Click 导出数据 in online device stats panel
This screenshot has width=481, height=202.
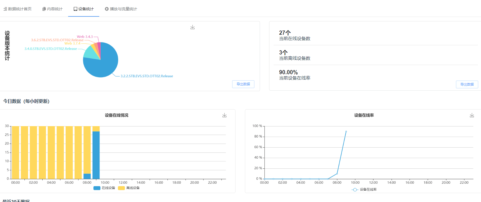click(x=467, y=84)
